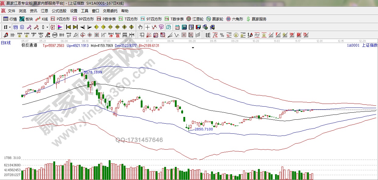This screenshot has height=180, width=378.
Task: Open the 交易委托 menu
Action: pyautogui.click(x=110, y=11)
